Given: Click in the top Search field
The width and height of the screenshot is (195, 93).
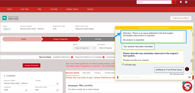Looking at the screenshot, I should 154,2.
